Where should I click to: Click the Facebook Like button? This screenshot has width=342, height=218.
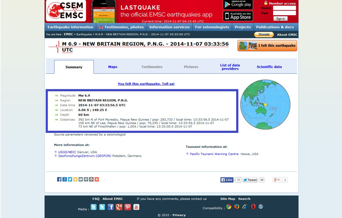[x=227, y=179]
